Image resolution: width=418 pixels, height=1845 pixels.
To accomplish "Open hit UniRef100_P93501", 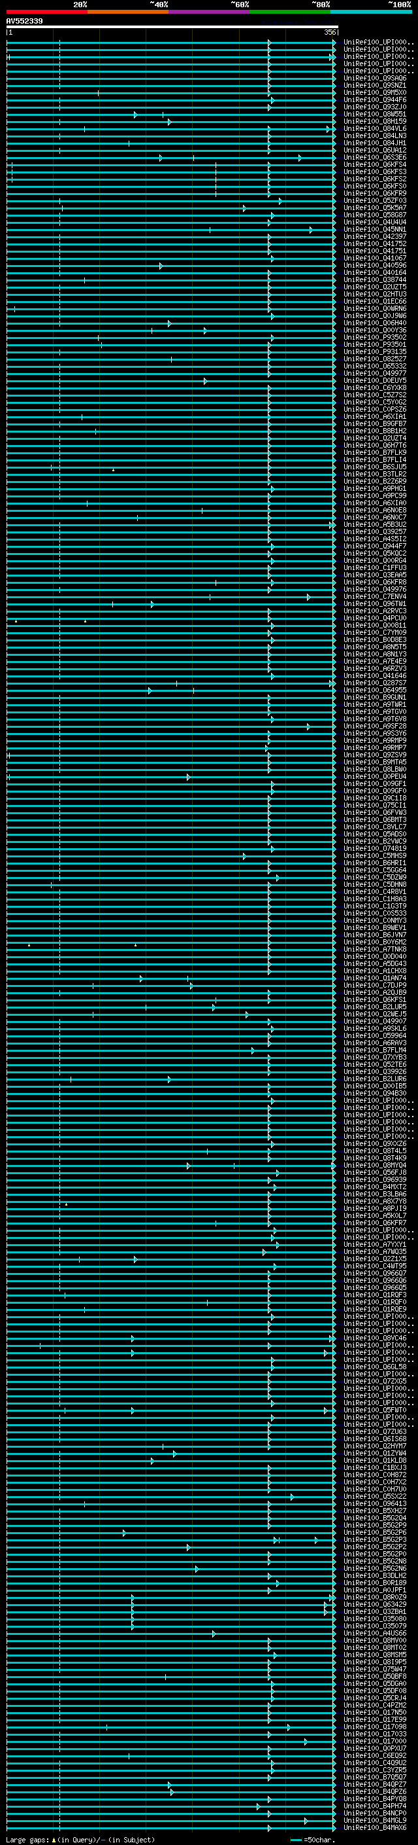I will click(x=375, y=344).
